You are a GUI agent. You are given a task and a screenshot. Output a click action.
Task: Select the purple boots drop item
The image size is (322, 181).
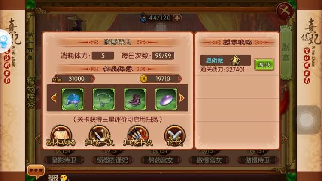tap(135, 99)
